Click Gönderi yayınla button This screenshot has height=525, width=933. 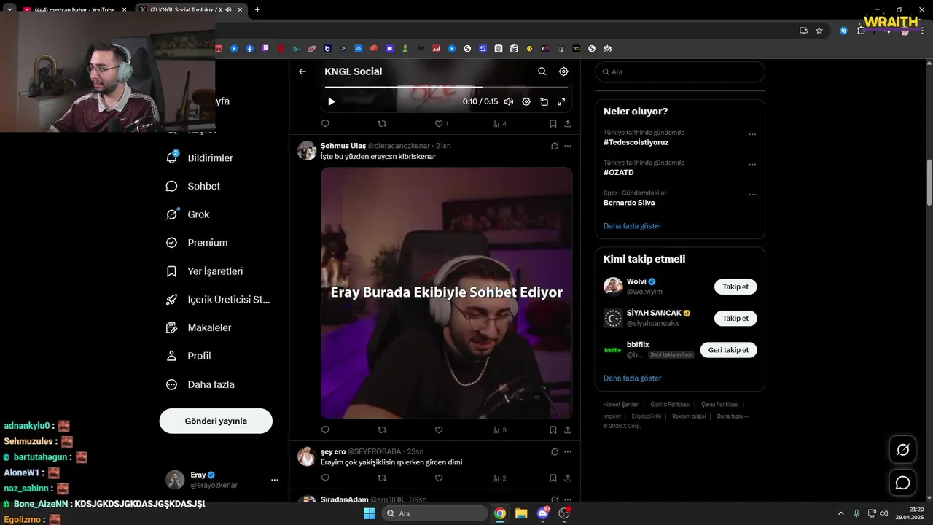(216, 421)
